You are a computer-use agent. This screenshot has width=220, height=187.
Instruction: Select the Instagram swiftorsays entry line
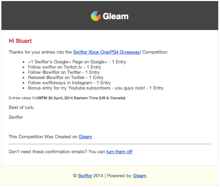(x=69, y=83)
